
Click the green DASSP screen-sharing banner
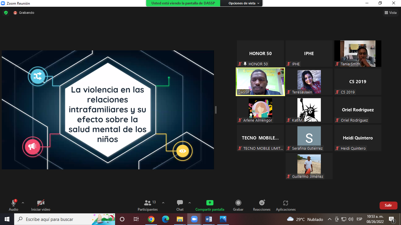coord(183,3)
